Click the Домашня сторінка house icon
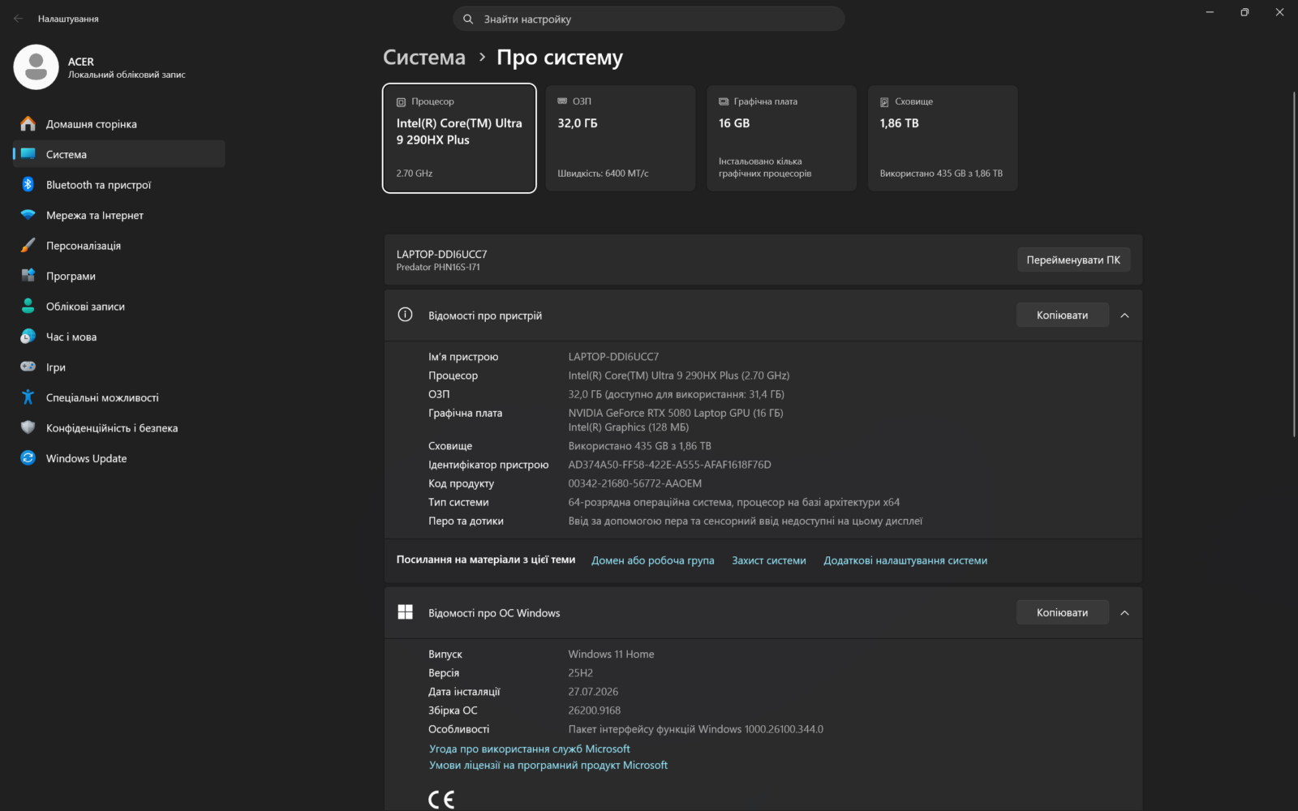This screenshot has width=1298, height=811. click(28, 124)
